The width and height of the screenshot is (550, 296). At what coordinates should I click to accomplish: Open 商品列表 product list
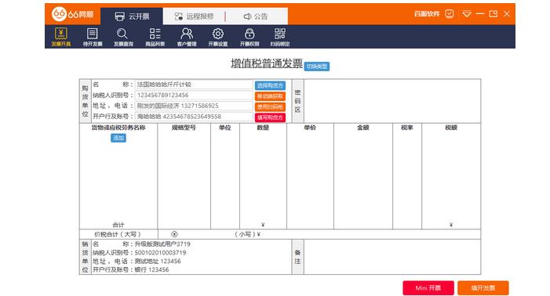click(x=155, y=37)
